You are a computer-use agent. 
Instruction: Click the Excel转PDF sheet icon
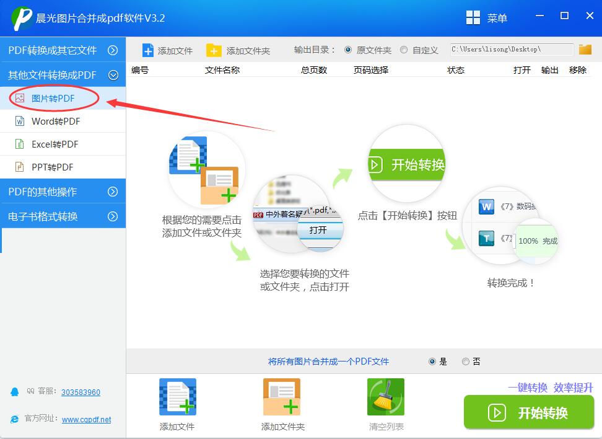(20, 144)
